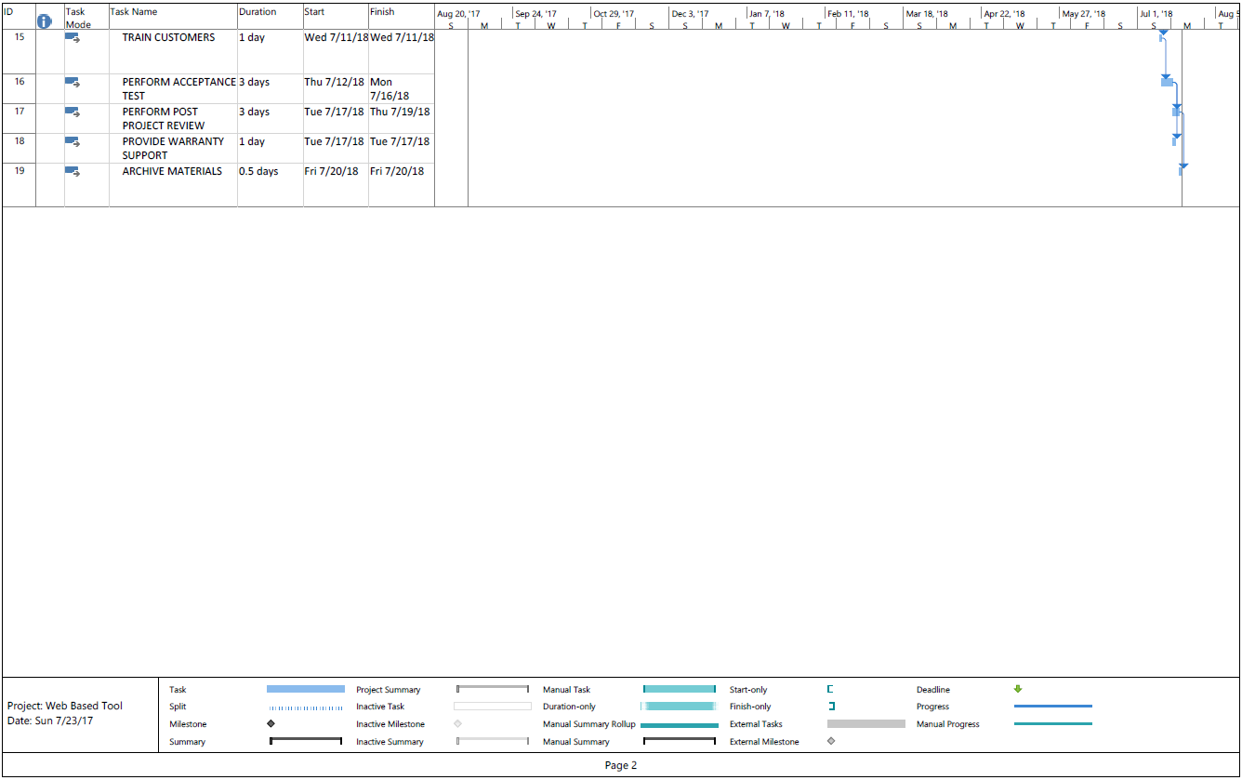Click the task mode icon for TRAIN CUSTOMERS
The image size is (1242, 780).
[x=74, y=37]
